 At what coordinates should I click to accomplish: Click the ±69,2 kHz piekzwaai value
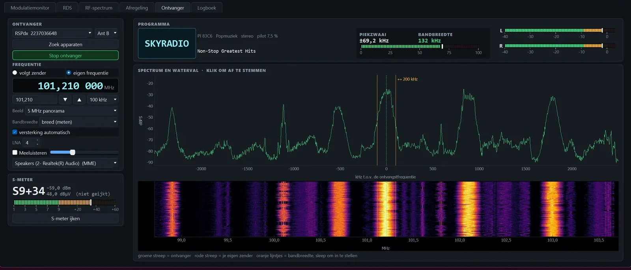pos(374,41)
